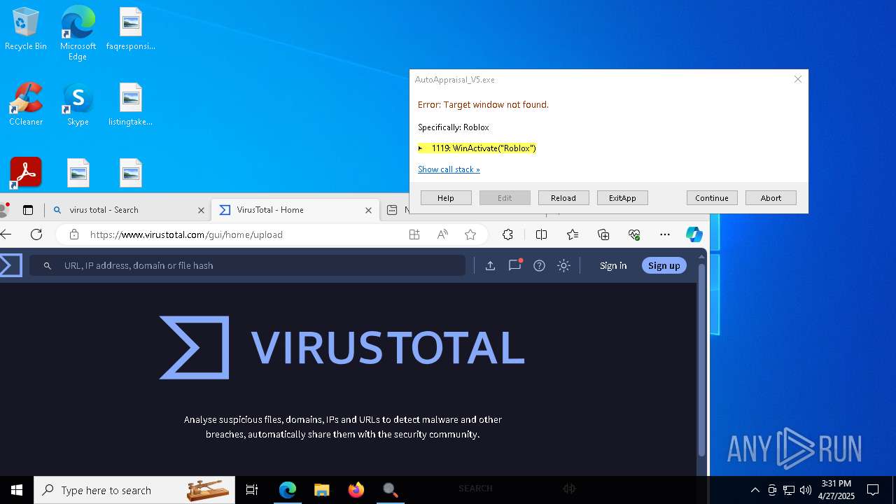The width and height of the screenshot is (896, 504).
Task: Switch to virus total - Search tab
Action: pos(126,210)
